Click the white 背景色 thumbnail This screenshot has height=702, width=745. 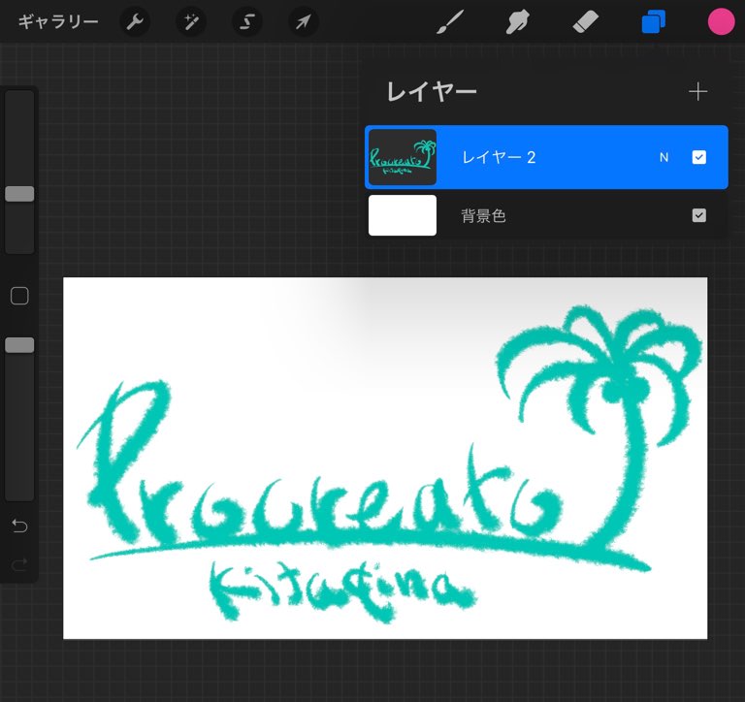(403, 215)
